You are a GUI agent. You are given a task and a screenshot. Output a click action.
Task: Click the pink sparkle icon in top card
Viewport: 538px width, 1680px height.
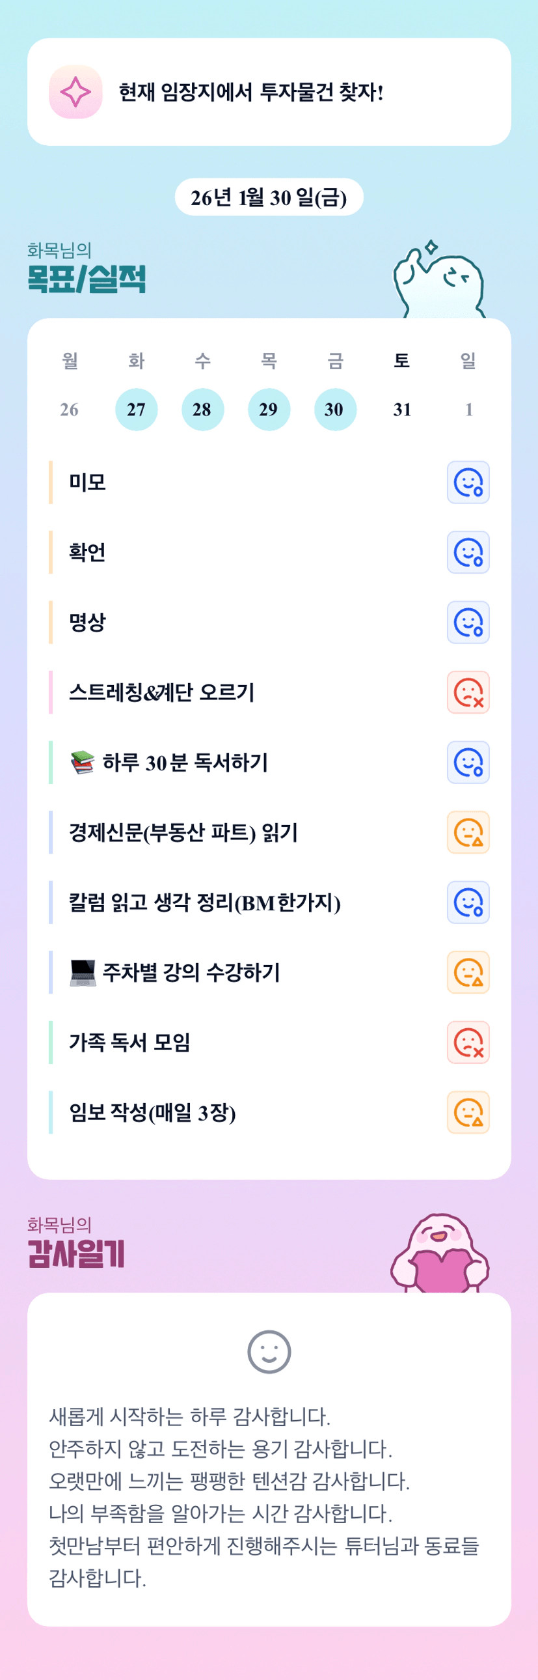click(x=75, y=92)
